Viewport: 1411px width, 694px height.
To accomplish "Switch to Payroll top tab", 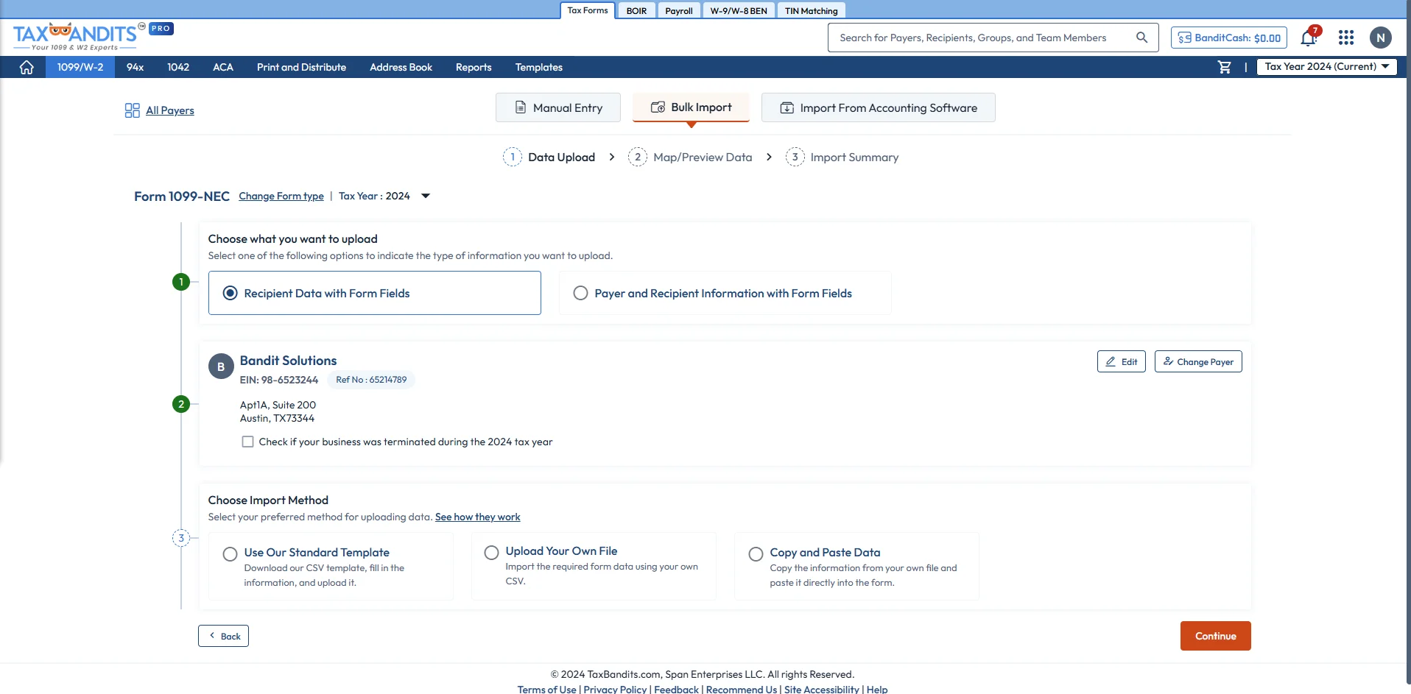I will (678, 11).
